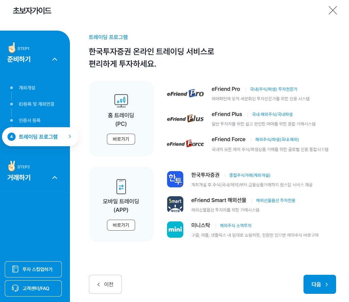This screenshot has height=302, width=349.
Task: Click the eFriend Pro description text
Action: [x=261, y=99]
